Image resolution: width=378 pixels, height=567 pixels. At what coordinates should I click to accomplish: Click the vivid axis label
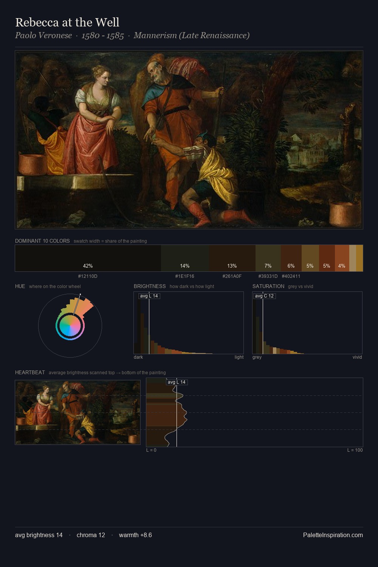[x=357, y=357]
